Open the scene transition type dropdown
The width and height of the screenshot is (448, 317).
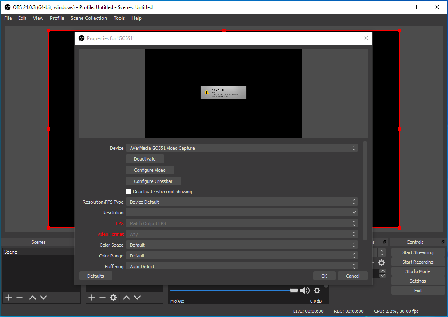point(382,252)
